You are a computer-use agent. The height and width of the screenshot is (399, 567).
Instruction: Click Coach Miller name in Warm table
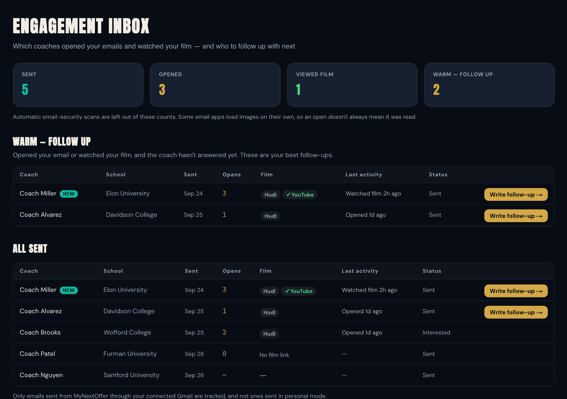pyautogui.click(x=38, y=193)
